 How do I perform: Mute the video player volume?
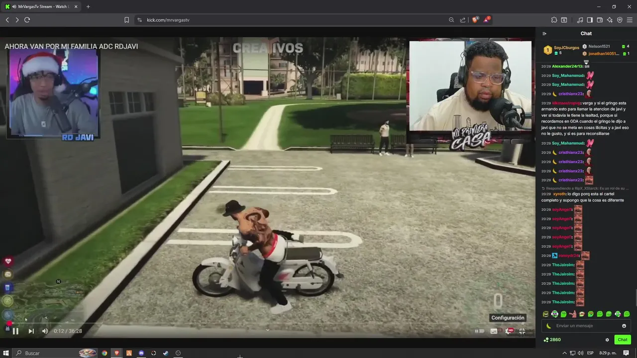45,331
